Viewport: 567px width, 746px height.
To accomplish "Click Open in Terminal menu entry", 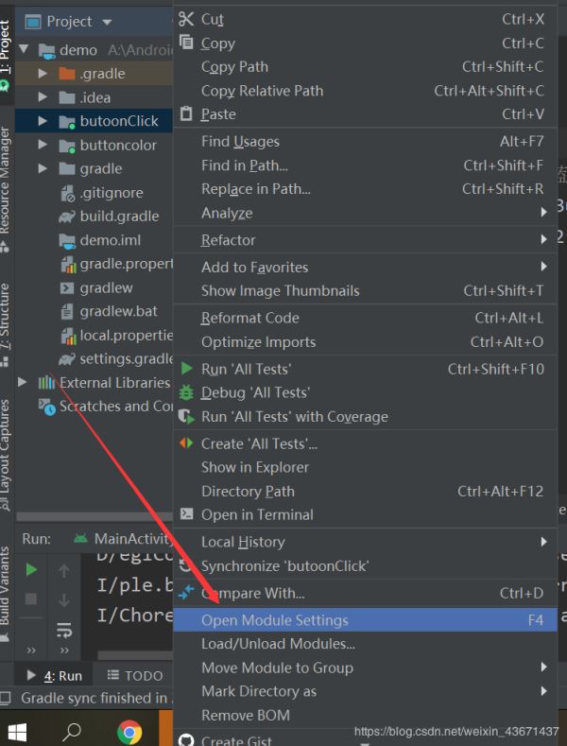I will 257,514.
